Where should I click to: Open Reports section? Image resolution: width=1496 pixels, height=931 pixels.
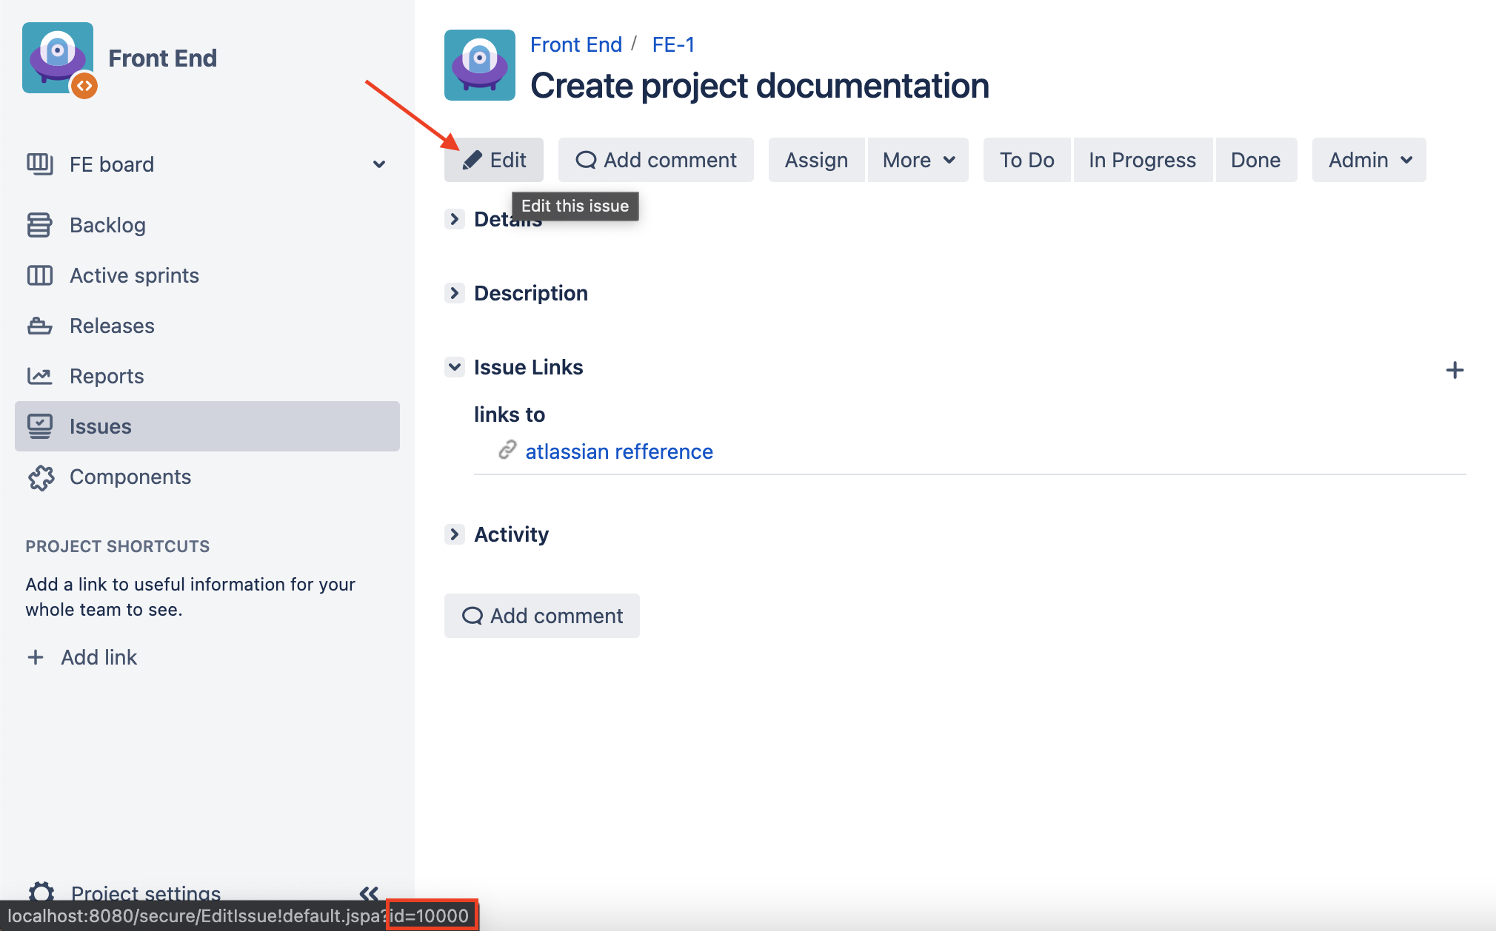point(107,376)
